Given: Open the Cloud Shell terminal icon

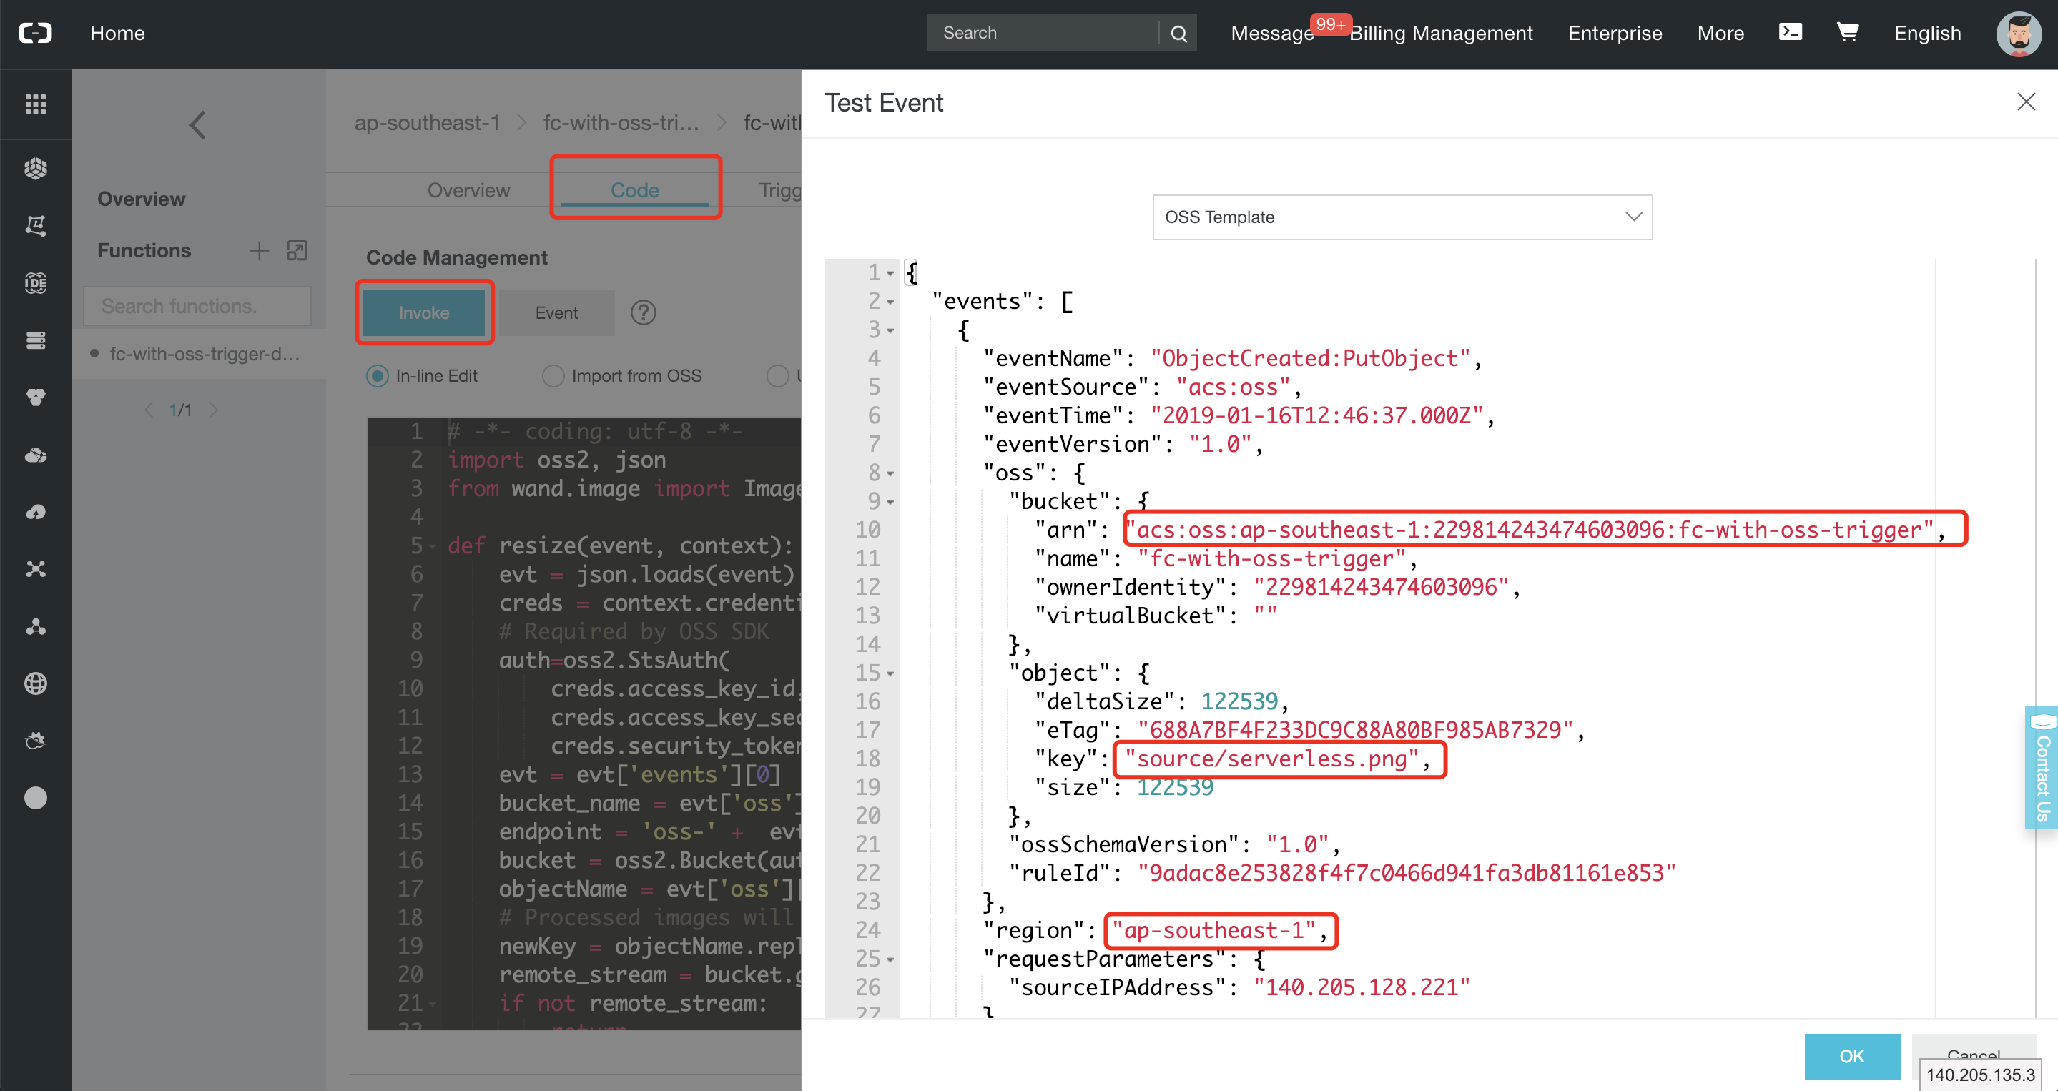Looking at the screenshot, I should click(1790, 32).
